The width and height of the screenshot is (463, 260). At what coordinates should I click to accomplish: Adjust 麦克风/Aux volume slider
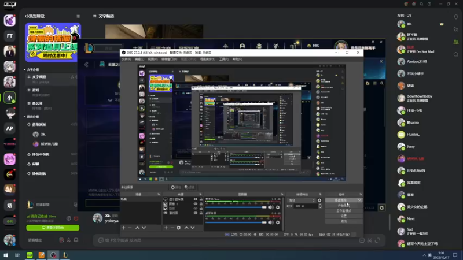(236, 207)
